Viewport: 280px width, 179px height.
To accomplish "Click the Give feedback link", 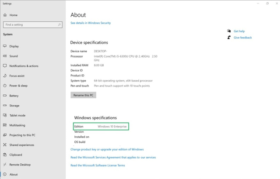I will point(243,38).
